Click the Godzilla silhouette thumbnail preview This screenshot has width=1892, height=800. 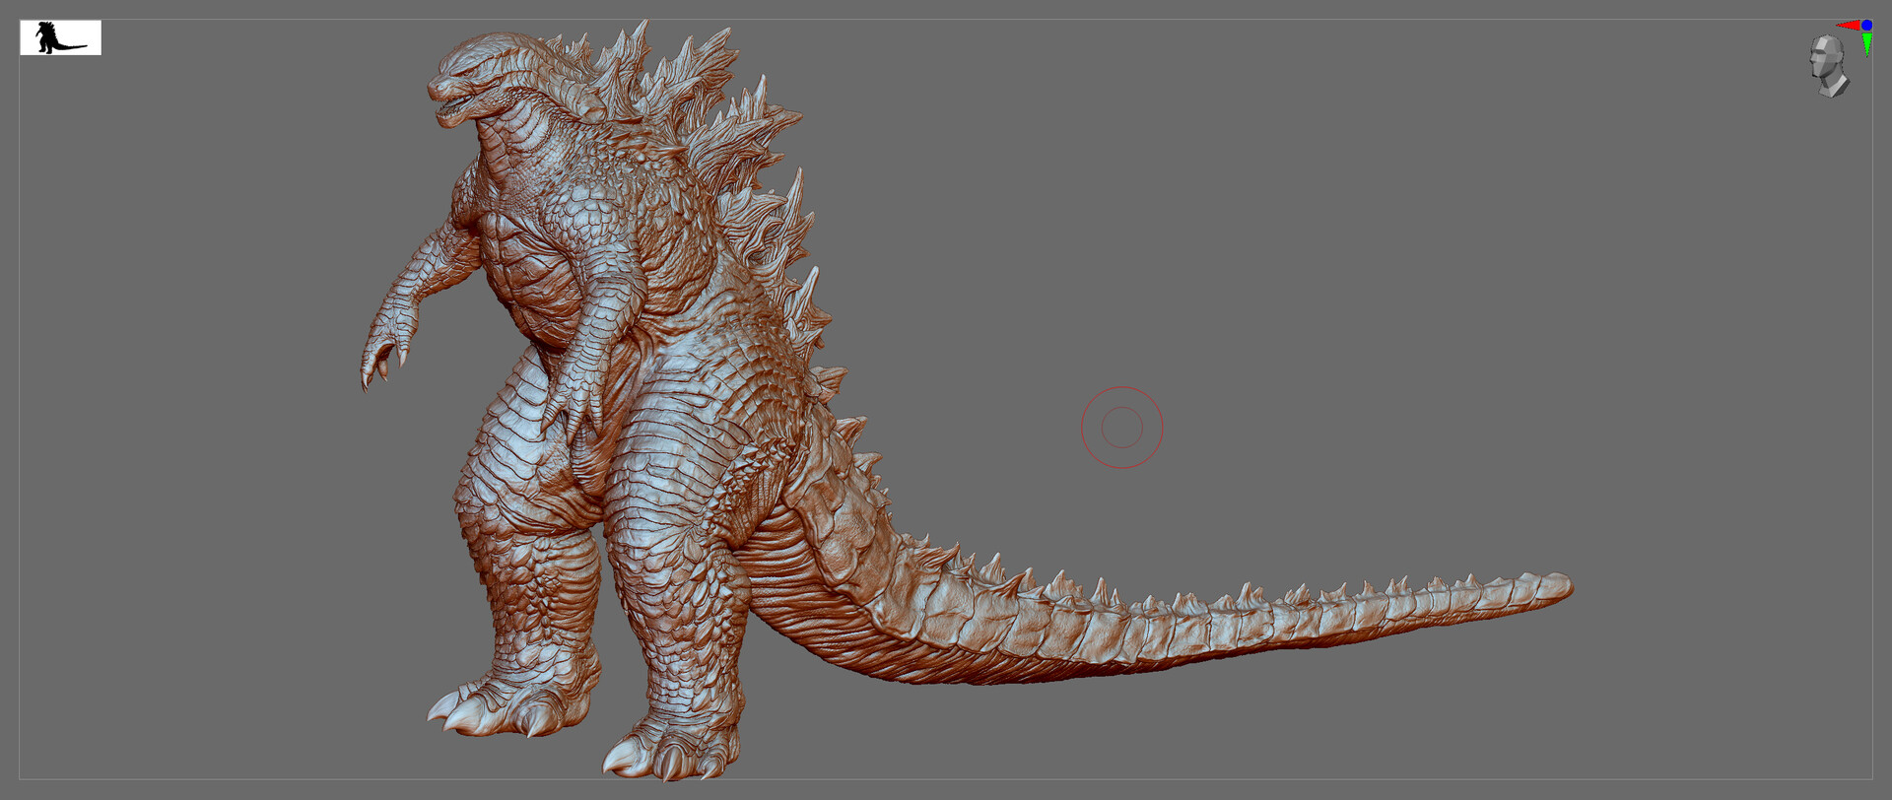click(60, 37)
